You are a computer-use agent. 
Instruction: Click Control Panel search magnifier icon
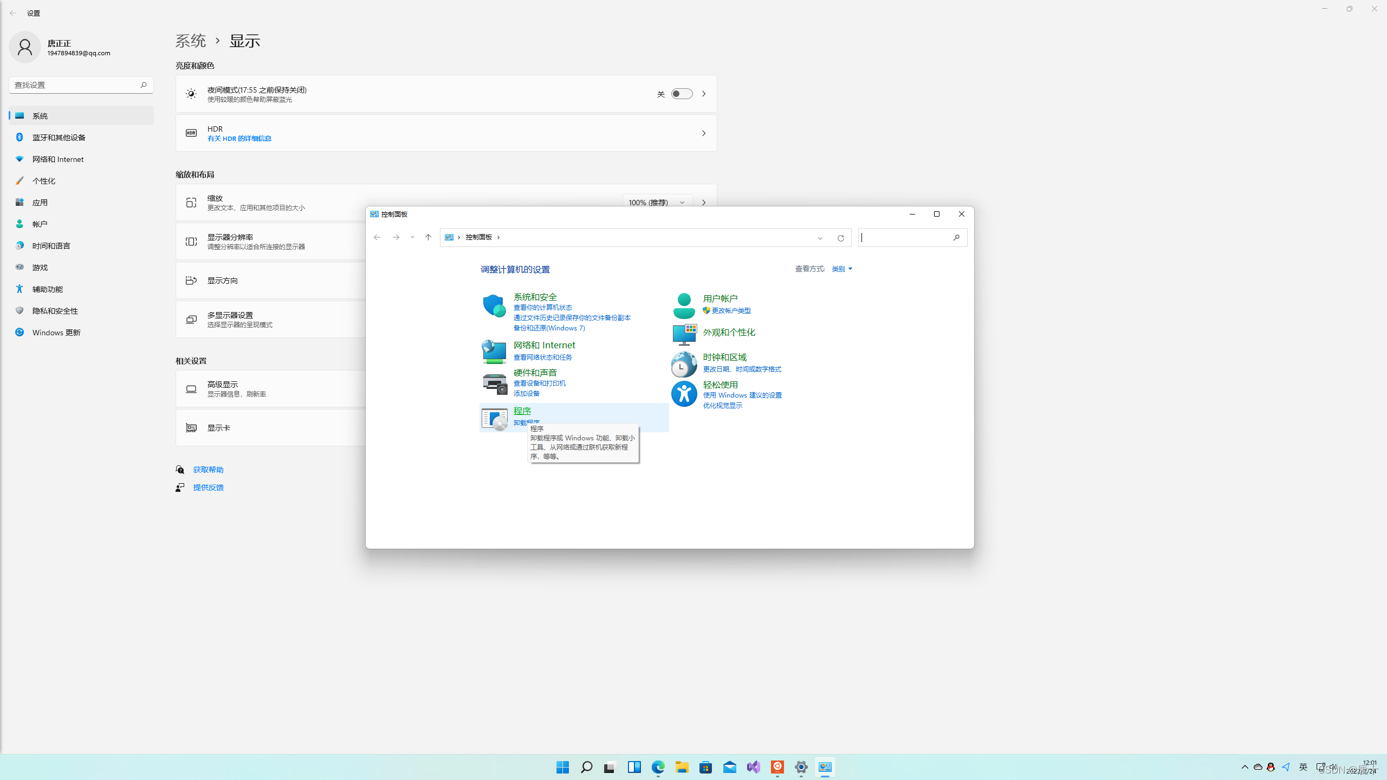coord(956,237)
